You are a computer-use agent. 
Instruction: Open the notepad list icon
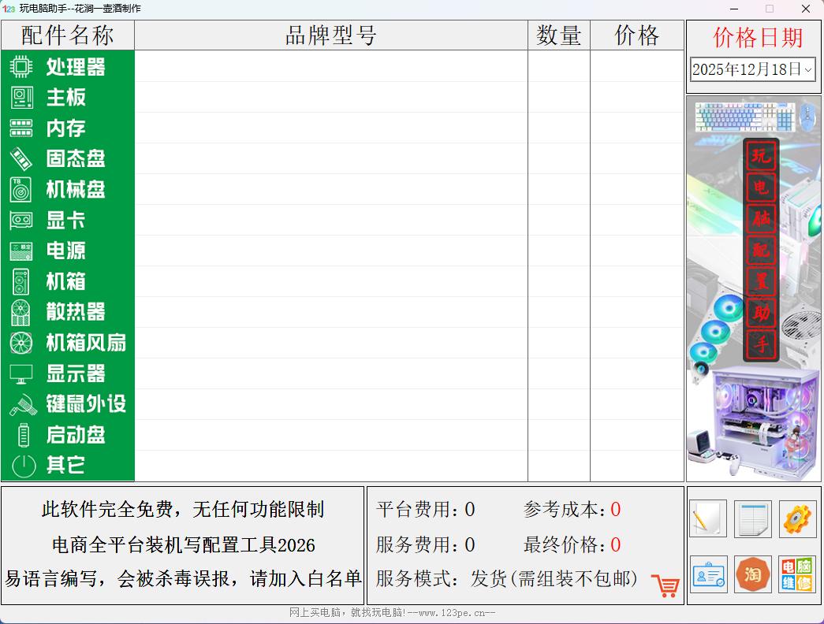coord(751,518)
